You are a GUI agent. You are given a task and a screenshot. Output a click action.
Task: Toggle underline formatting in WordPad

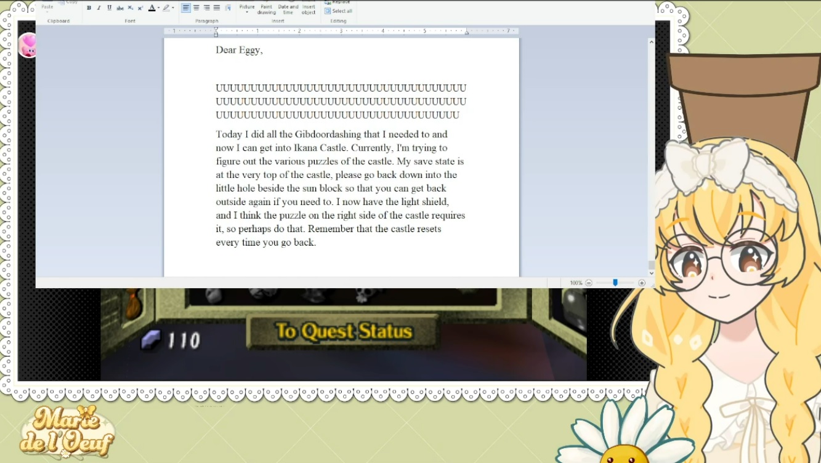(109, 8)
